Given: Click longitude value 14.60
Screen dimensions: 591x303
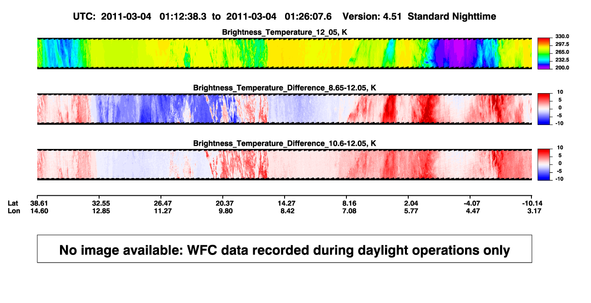Looking at the screenshot, I should pyautogui.click(x=39, y=211).
